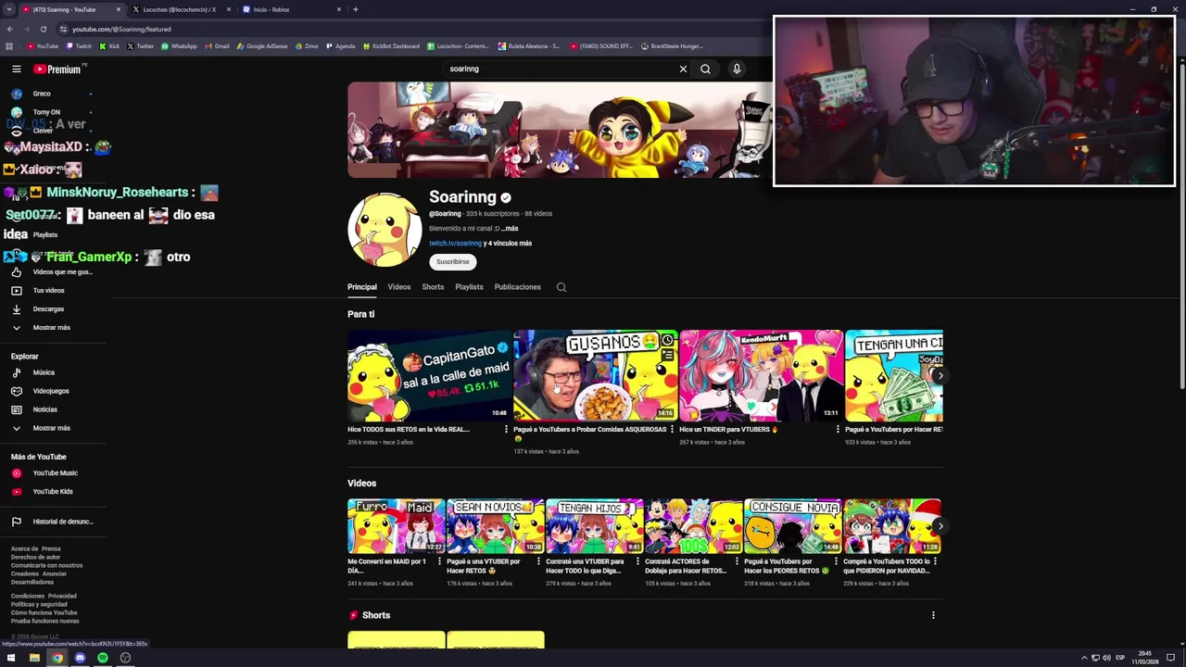Viewport: 1186px width, 667px height.
Task: Open Chrome from the taskbar
Action: coord(57,658)
